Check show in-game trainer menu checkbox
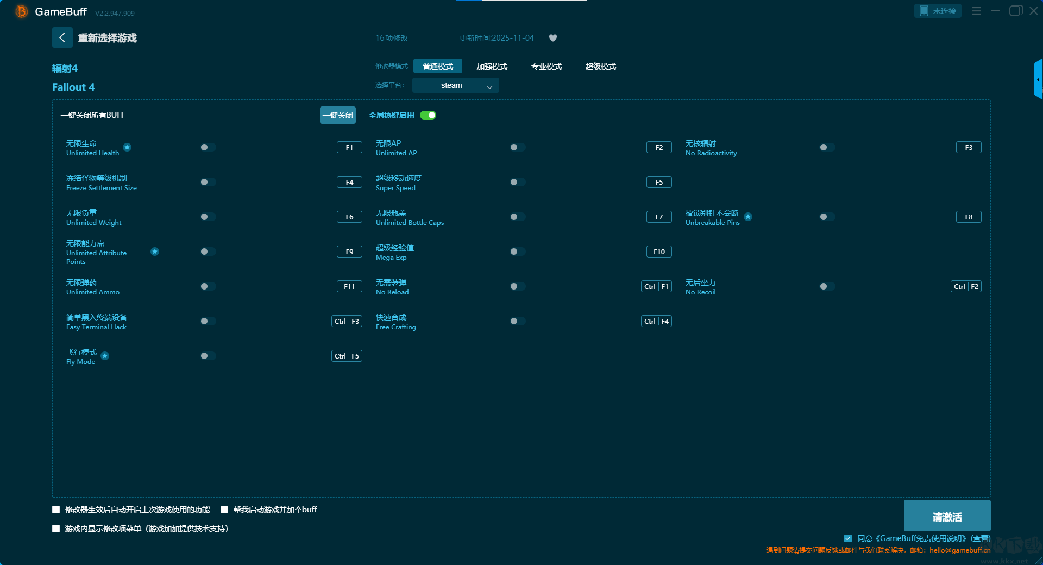Screen dimensions: 1043x565 pos(56,529)
